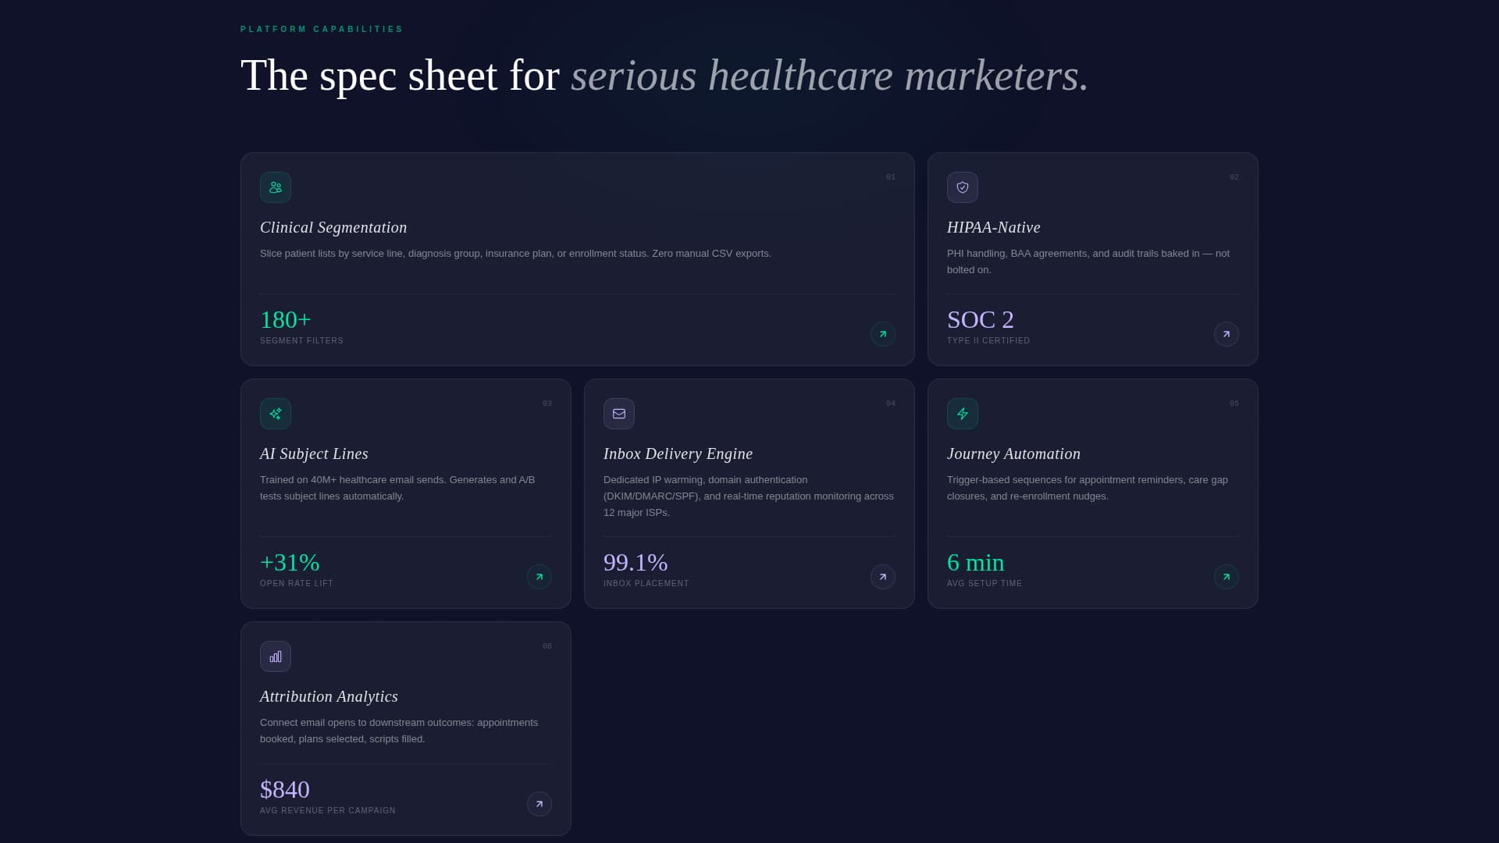Screen dimensions: 1499x843
Task: Click the $840 revenue stat
Action: (285, 789)
